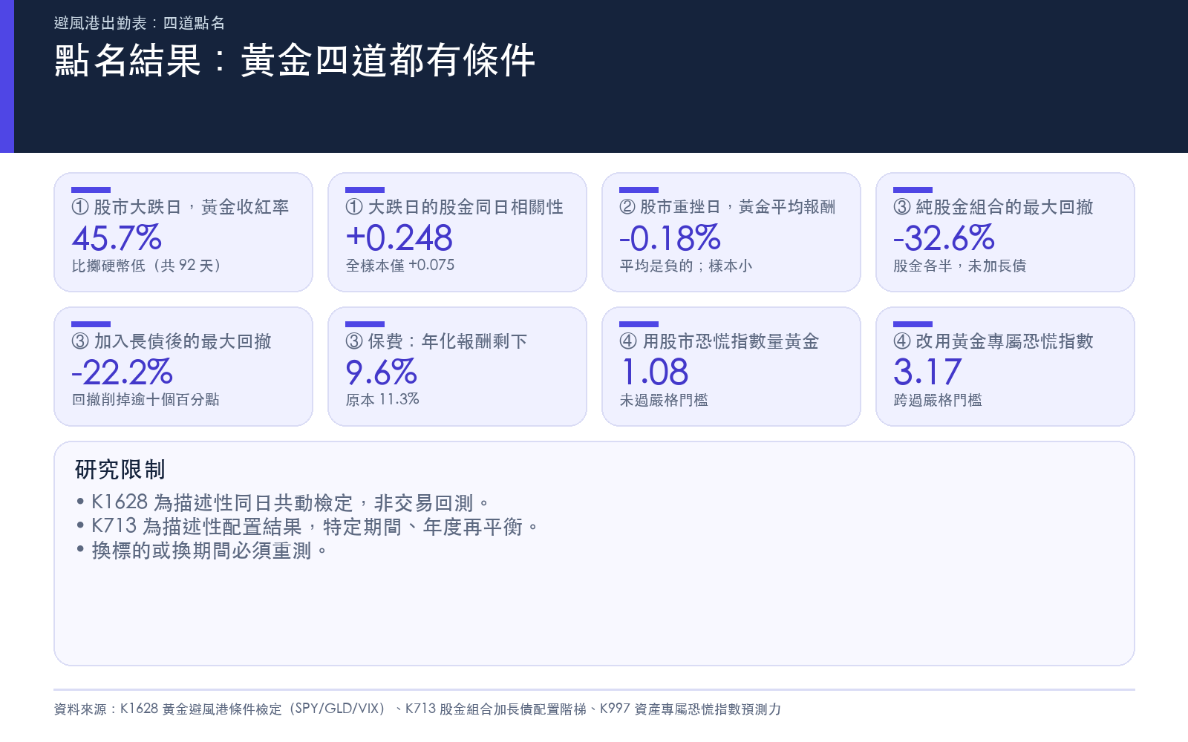Image resolution: width=1188 pixels, height=742 pixels.
Task: Click the 3.17 value
Action: 927,372
